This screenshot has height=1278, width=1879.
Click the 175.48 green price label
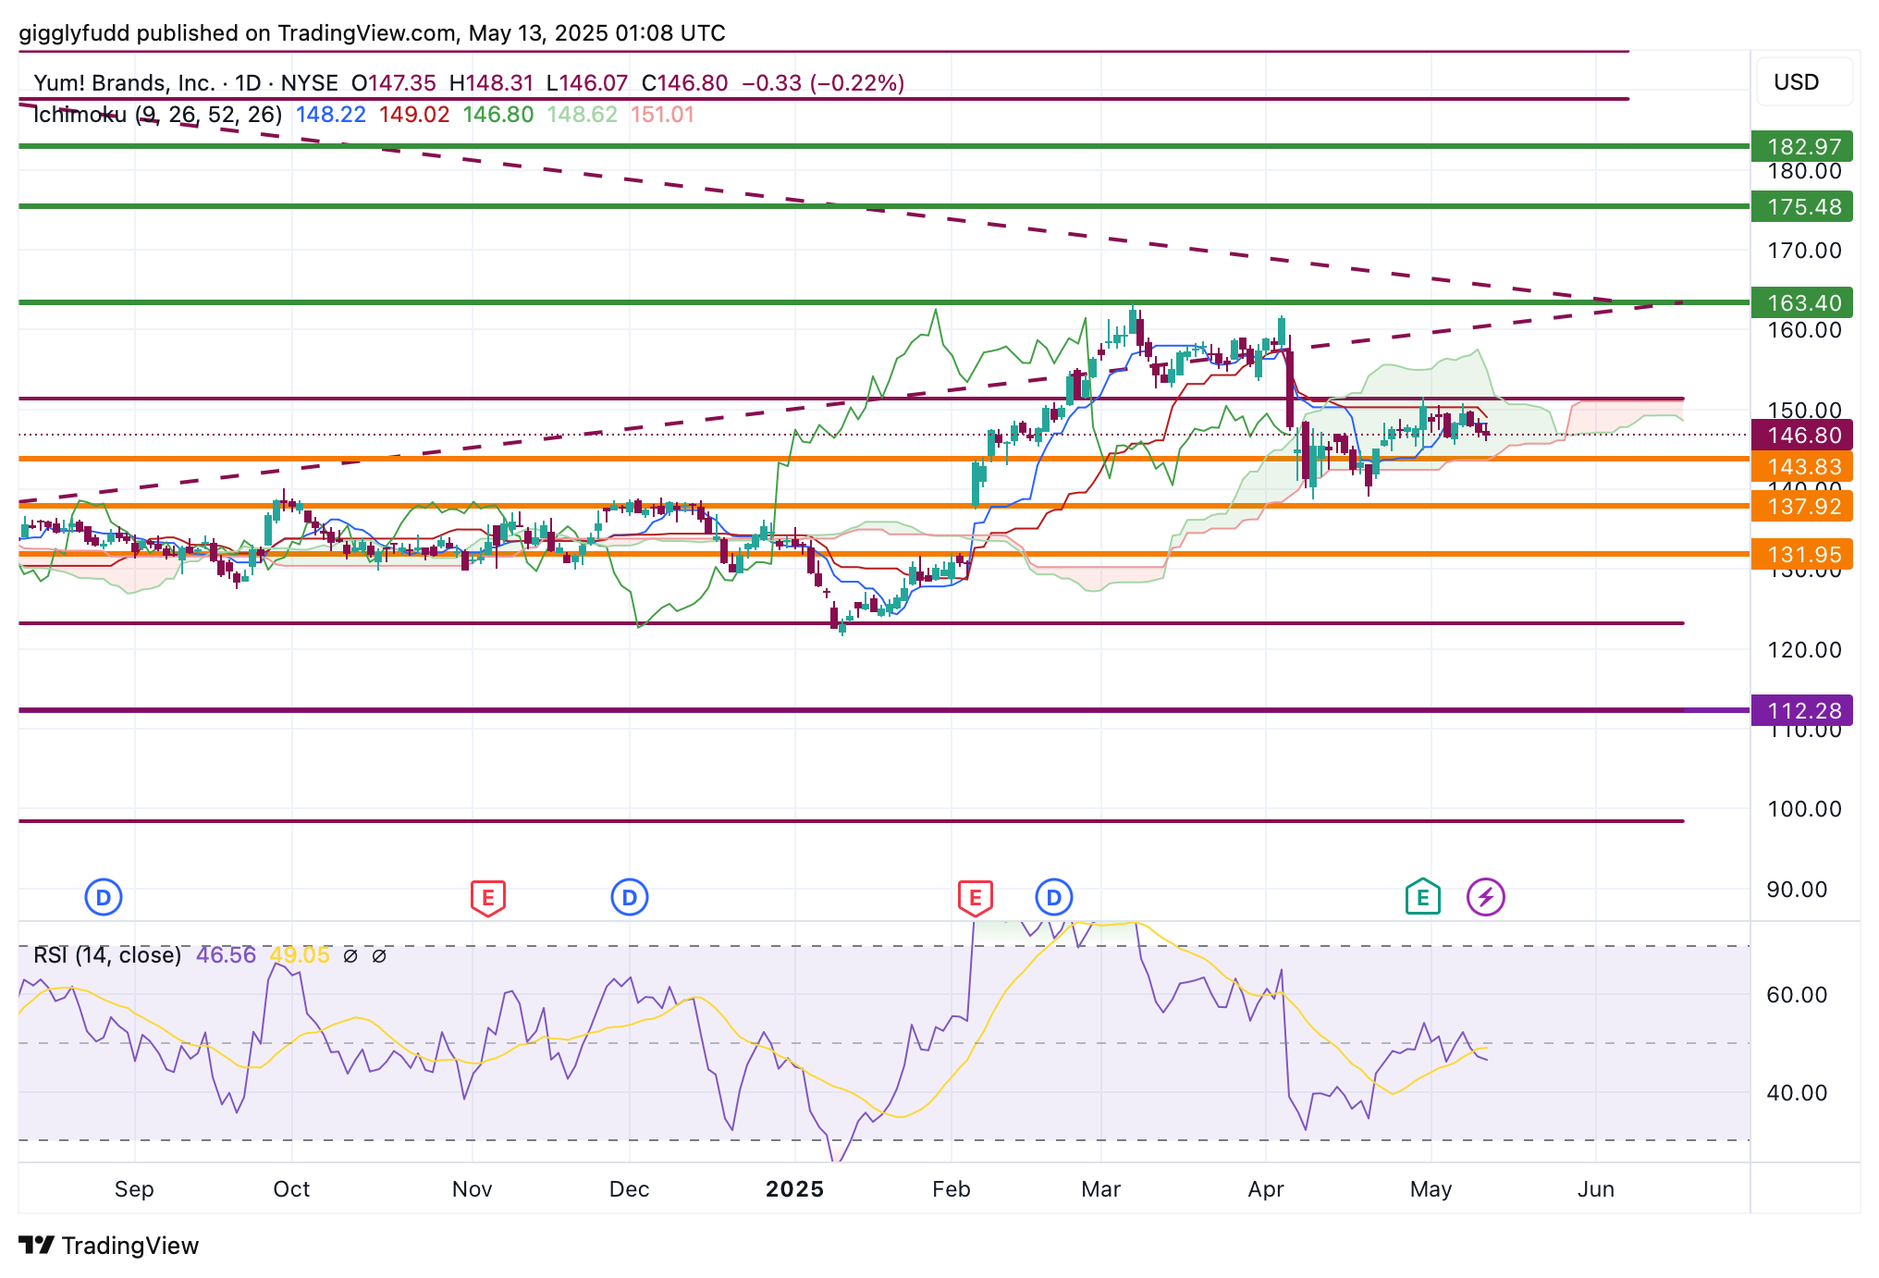1803,206
